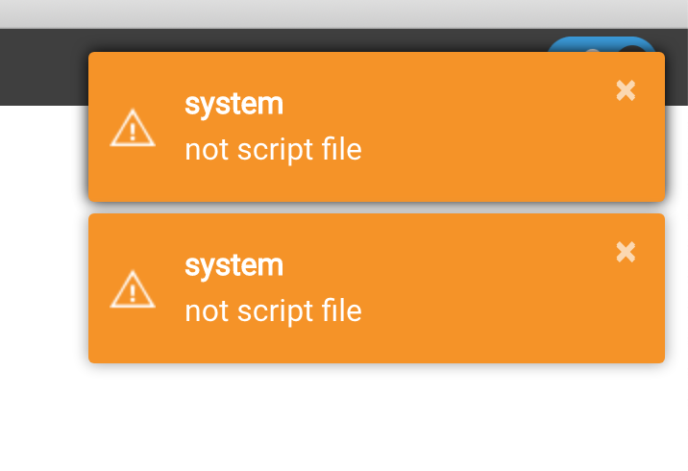This screenshot has width=688, height=471.
Task: Click the light gray title bar at top
Action: 344,13
